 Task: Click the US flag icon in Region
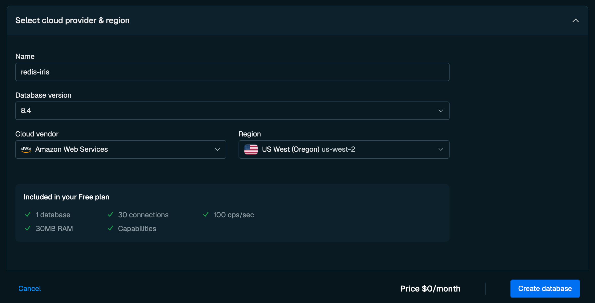click(x=251, y=149)
